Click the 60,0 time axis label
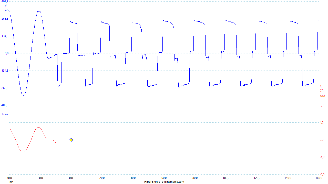This screenshot has width=328, height=184. [164, 178]
